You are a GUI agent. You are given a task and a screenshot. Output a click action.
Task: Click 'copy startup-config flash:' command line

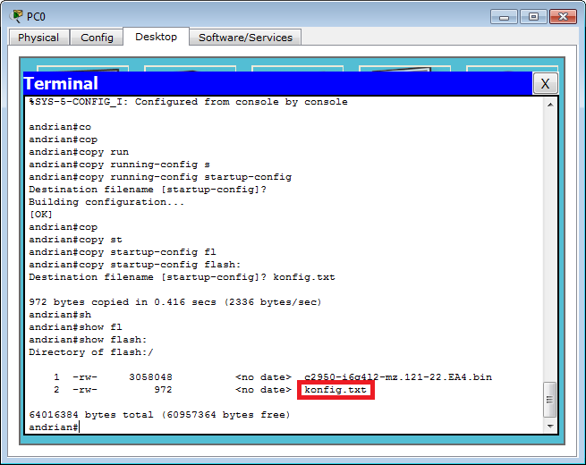point(135,265)
